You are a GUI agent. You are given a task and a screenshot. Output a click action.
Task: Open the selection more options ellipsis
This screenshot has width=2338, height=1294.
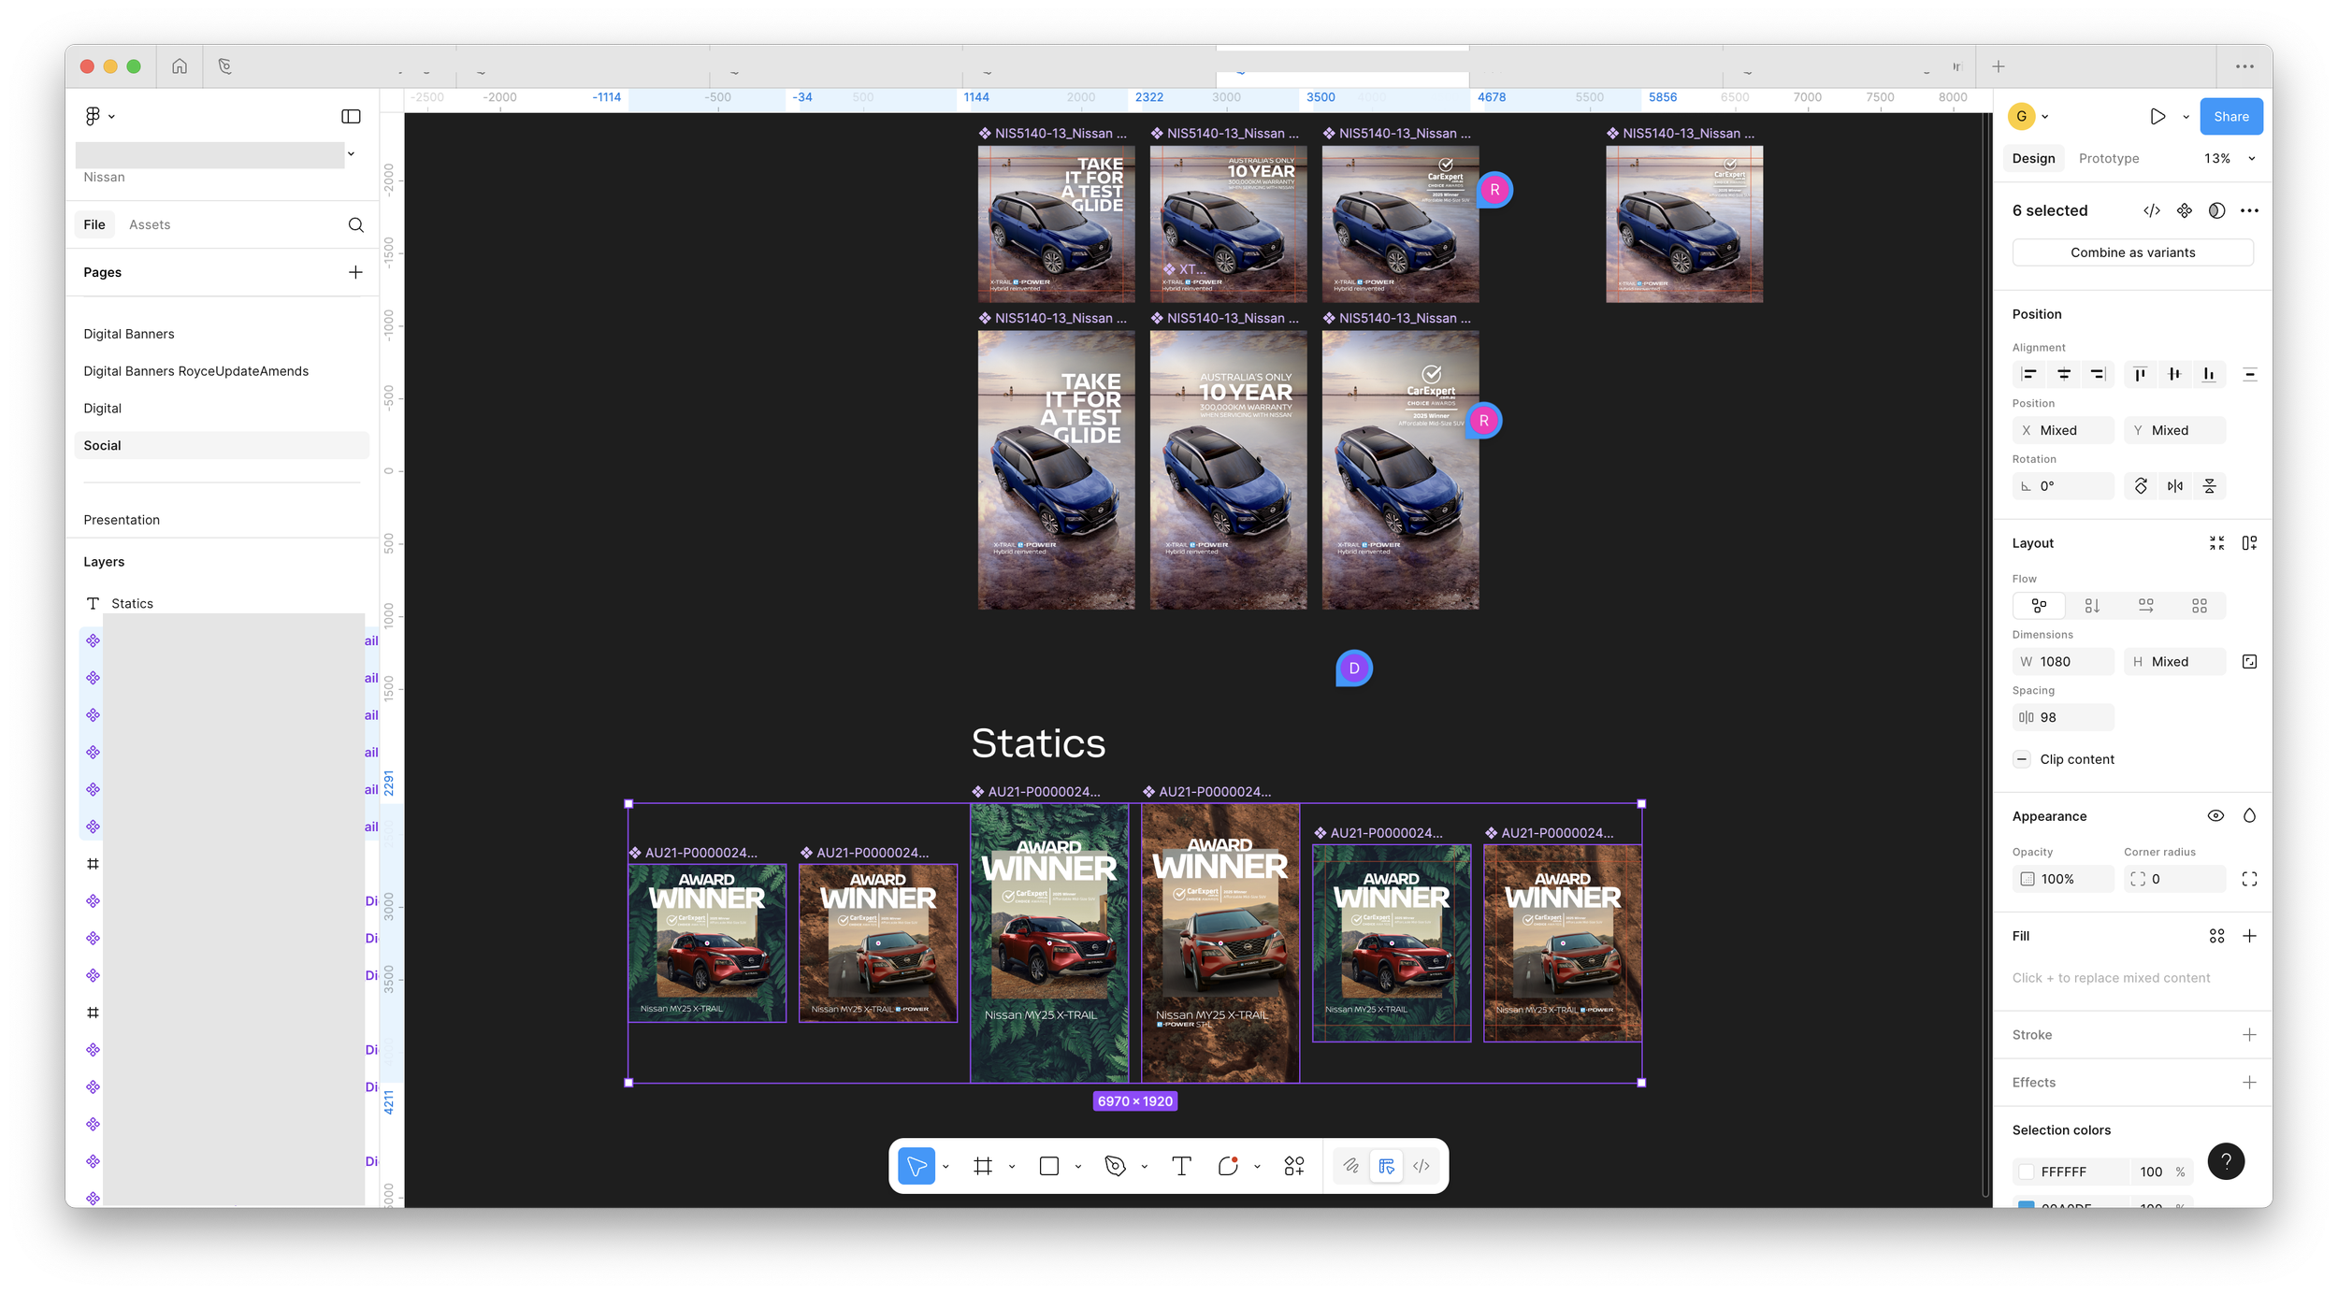point(2249,210)
